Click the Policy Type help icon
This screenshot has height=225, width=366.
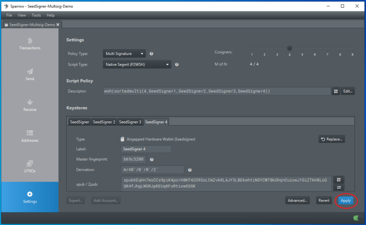[x=151, y=53]
